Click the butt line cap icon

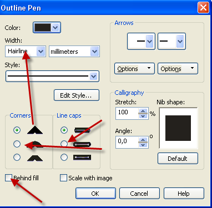coord(82,130)
